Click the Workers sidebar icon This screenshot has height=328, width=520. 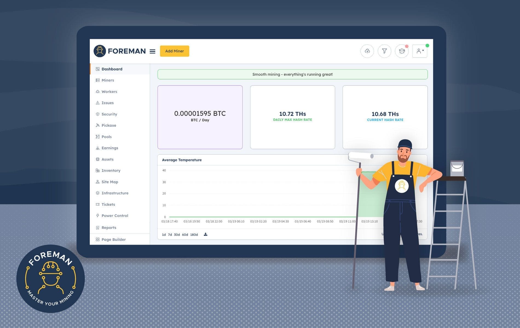97,92
